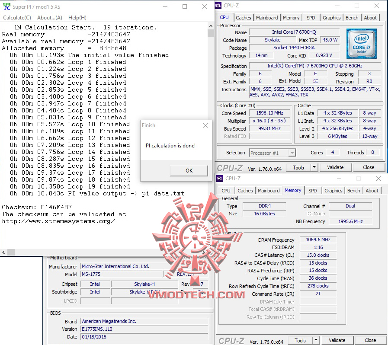Open Processor #1 selection dropdown
Image resolution: width=388 pixels, height=345 pixels.
273,153
